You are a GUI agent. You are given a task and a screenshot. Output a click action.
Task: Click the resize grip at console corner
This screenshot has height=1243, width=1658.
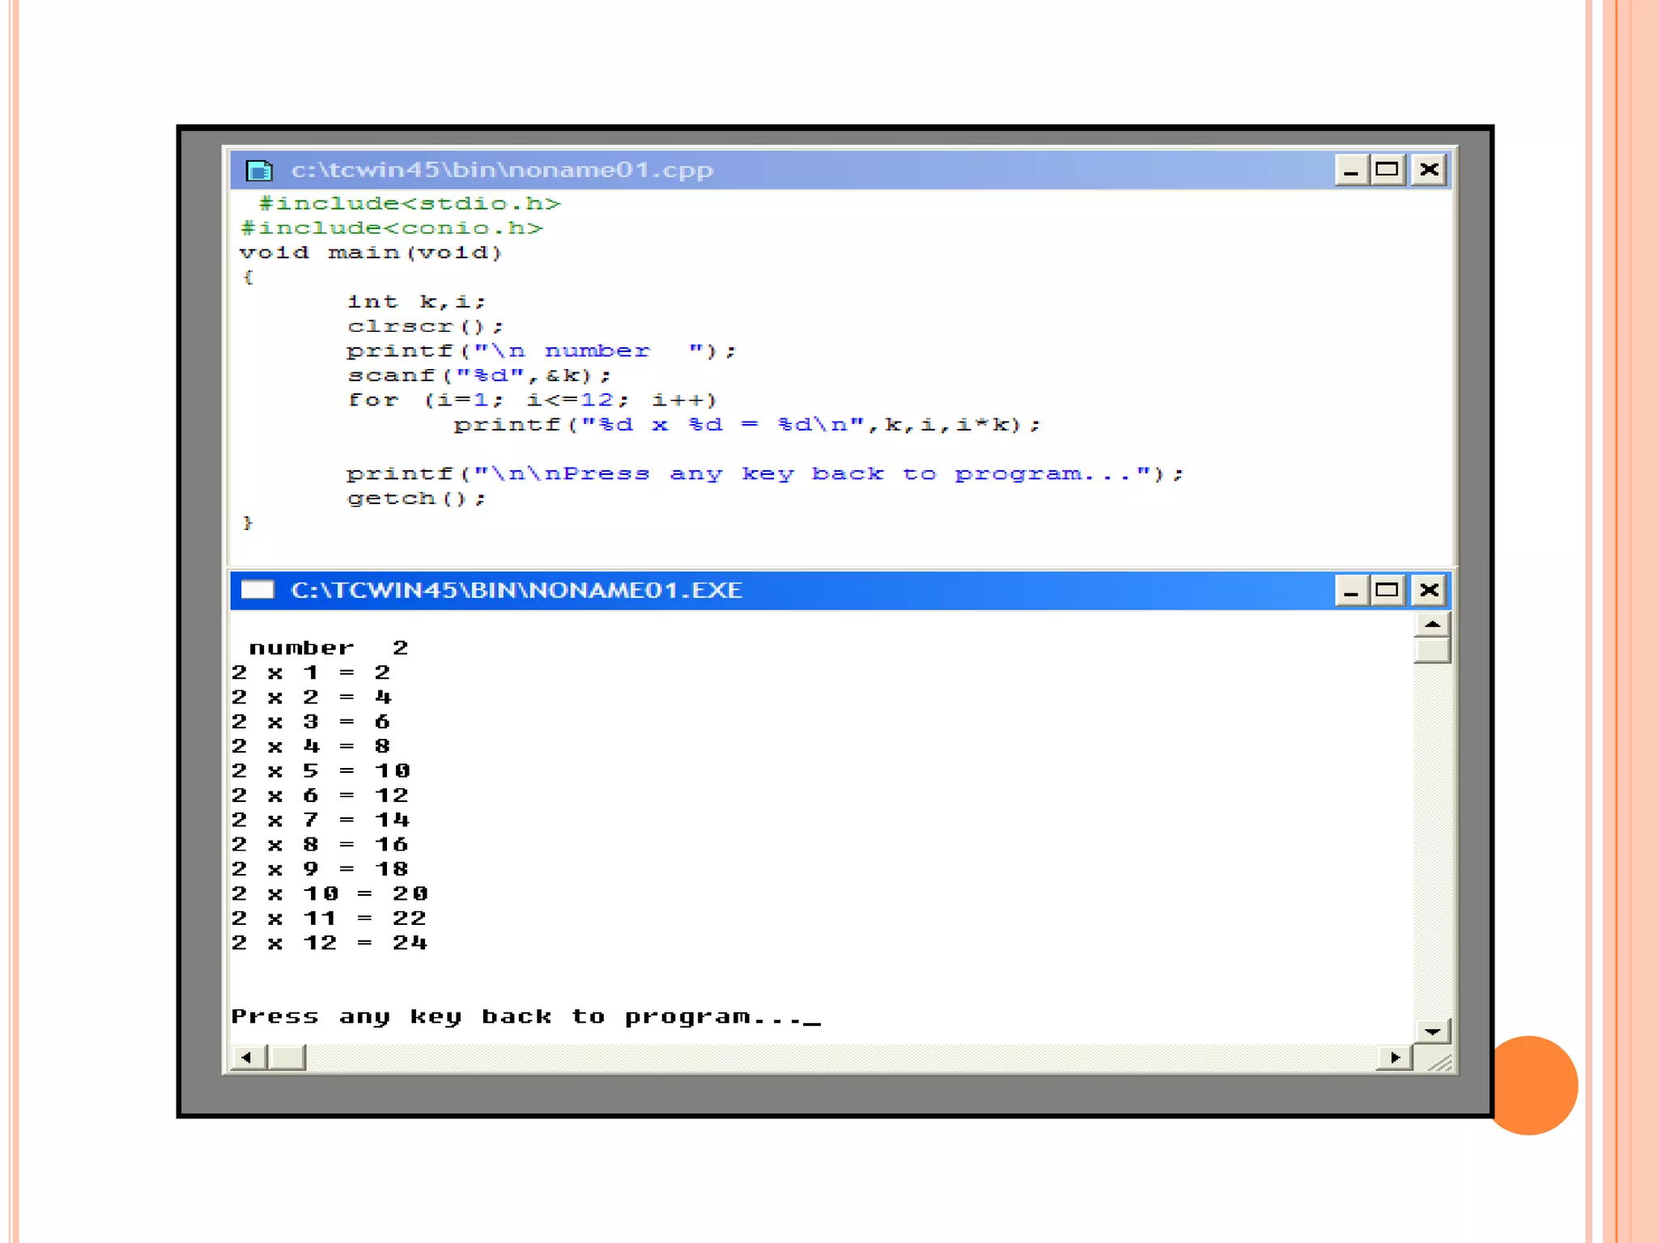coord(1439,1061)
